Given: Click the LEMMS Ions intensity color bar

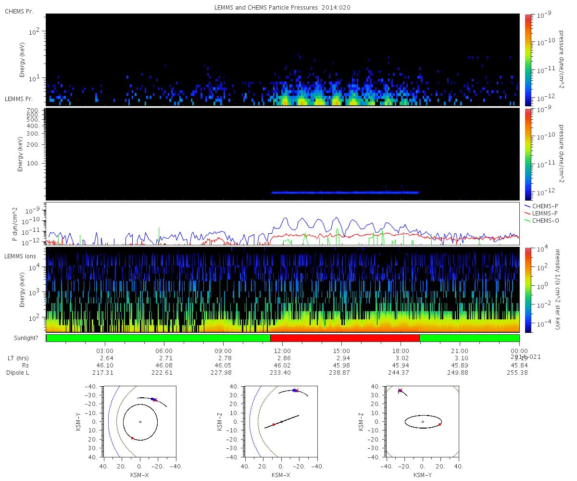Looking at the screenshot, I should (x=527, y=290).
